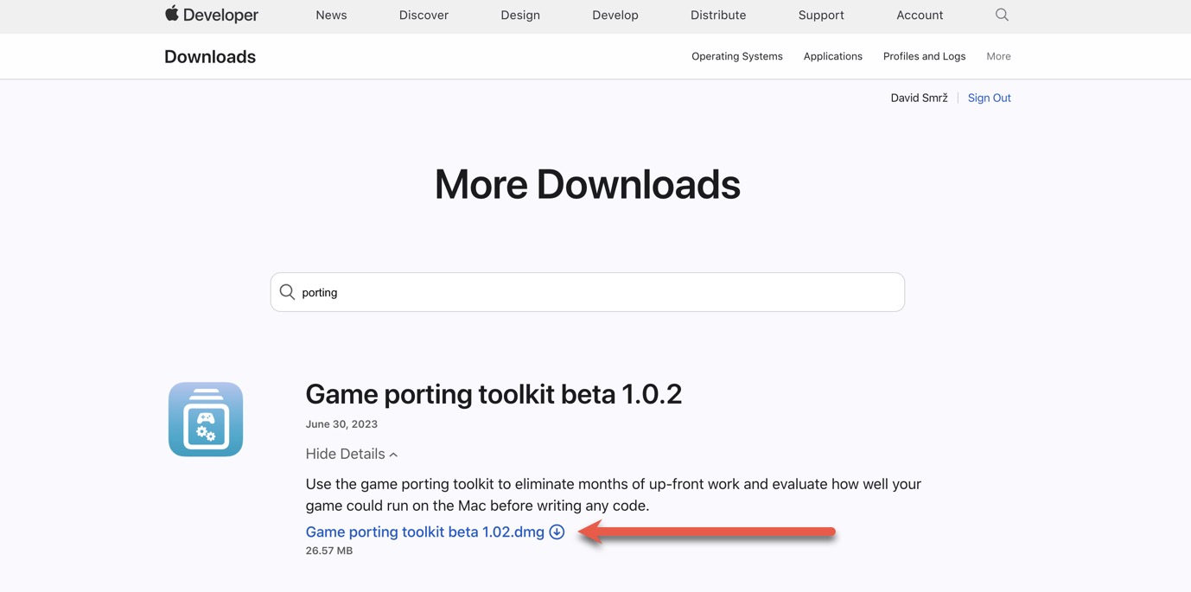This screenshot has width=1191, height=592.
Task: Click the June 30, 2023 date text
Action: pyautogui.click(x=341, y=424)
